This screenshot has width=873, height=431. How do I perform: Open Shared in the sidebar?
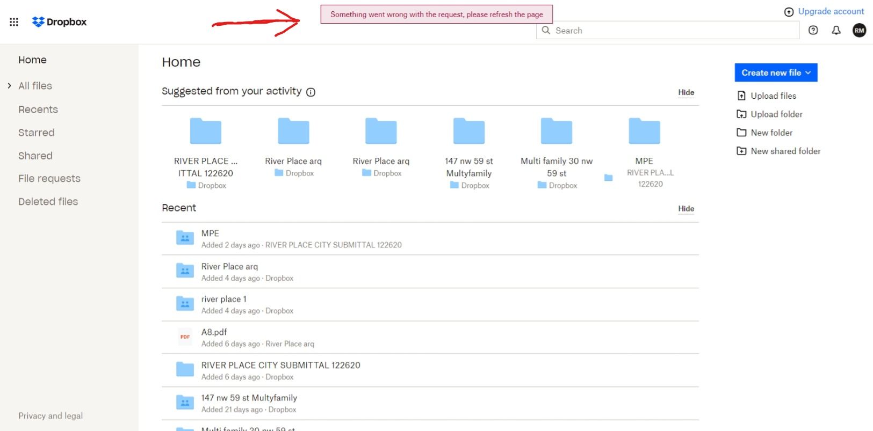click(35, 156)
